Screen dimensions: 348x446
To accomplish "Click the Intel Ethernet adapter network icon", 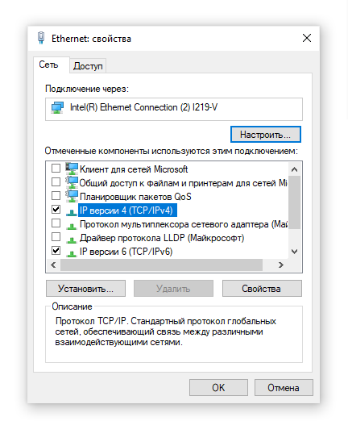I will [57, 108].
